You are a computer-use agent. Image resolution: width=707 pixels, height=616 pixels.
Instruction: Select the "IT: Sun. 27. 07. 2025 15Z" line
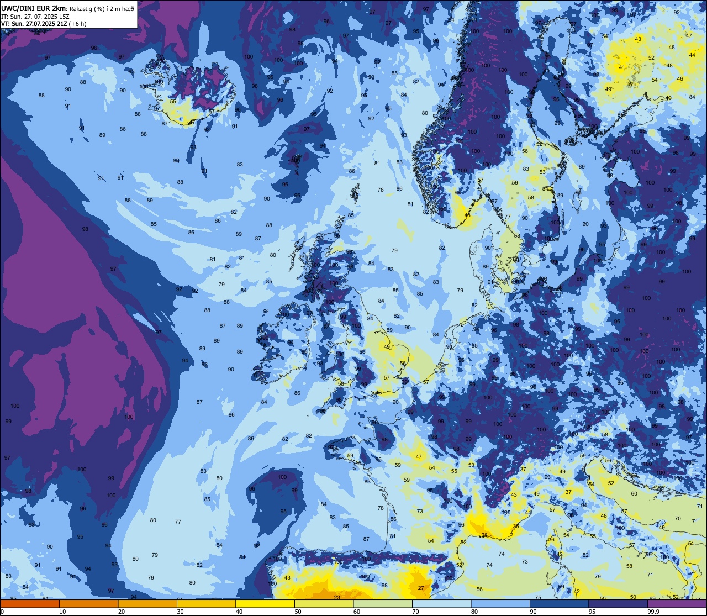coord(34,16)
